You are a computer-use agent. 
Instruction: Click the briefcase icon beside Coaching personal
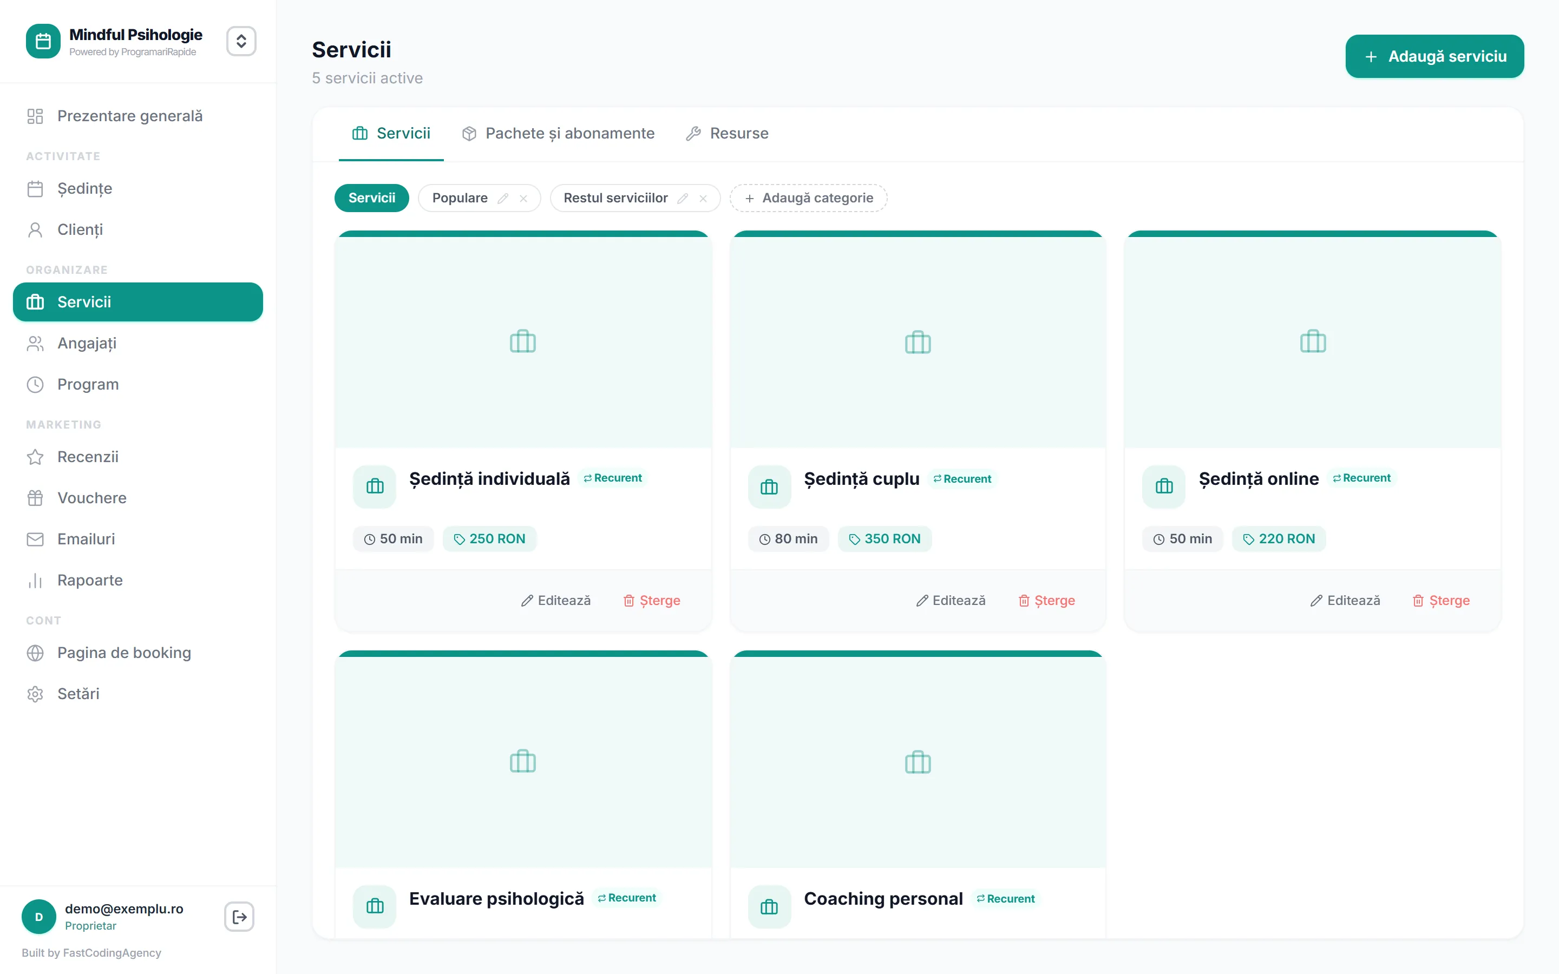769,907
